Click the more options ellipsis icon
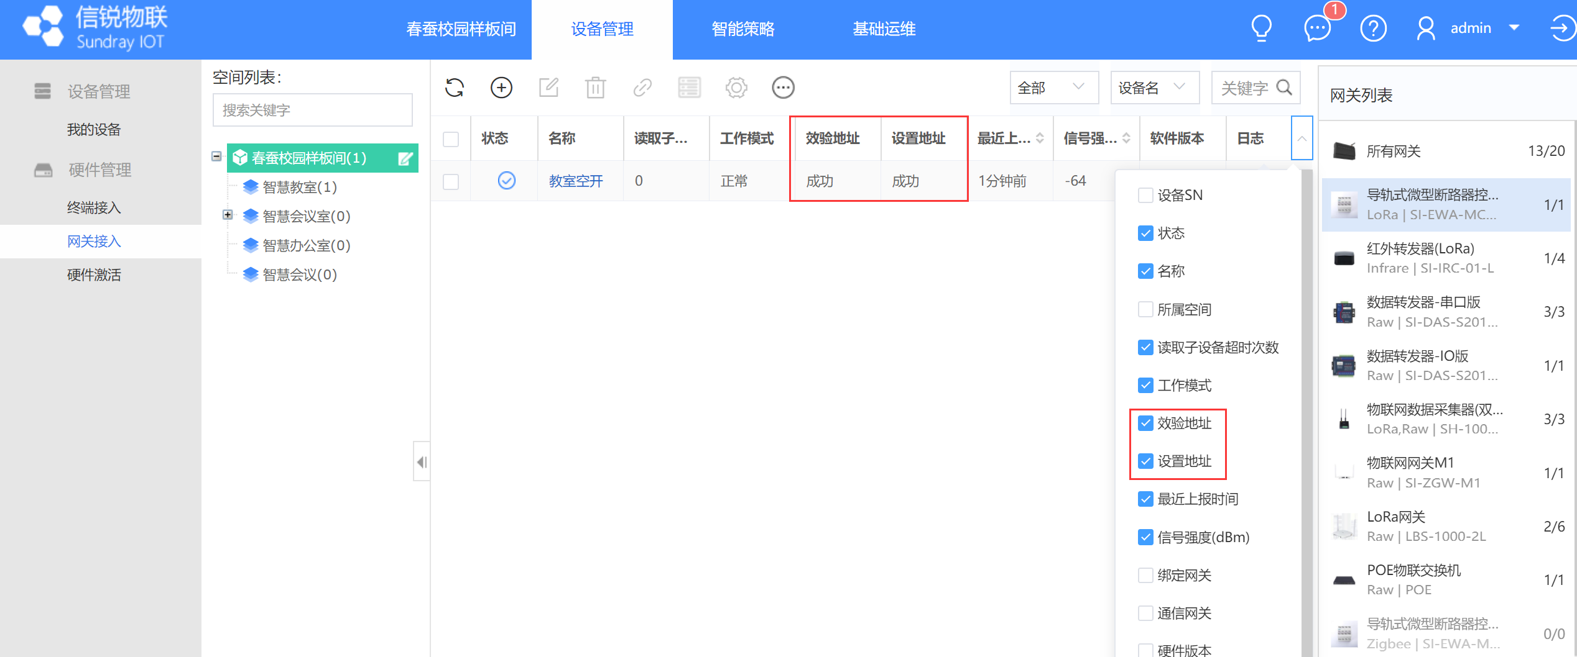1577x657 pixels. click(x=783, y=88)
